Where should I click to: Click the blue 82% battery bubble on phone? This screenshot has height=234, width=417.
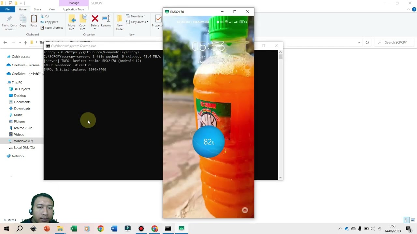point(208,142)
